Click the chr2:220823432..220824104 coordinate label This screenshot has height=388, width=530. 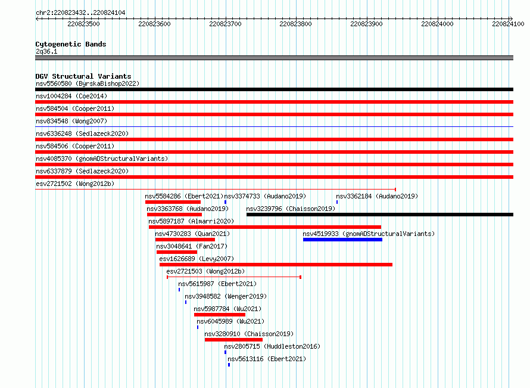click(80, 13)
